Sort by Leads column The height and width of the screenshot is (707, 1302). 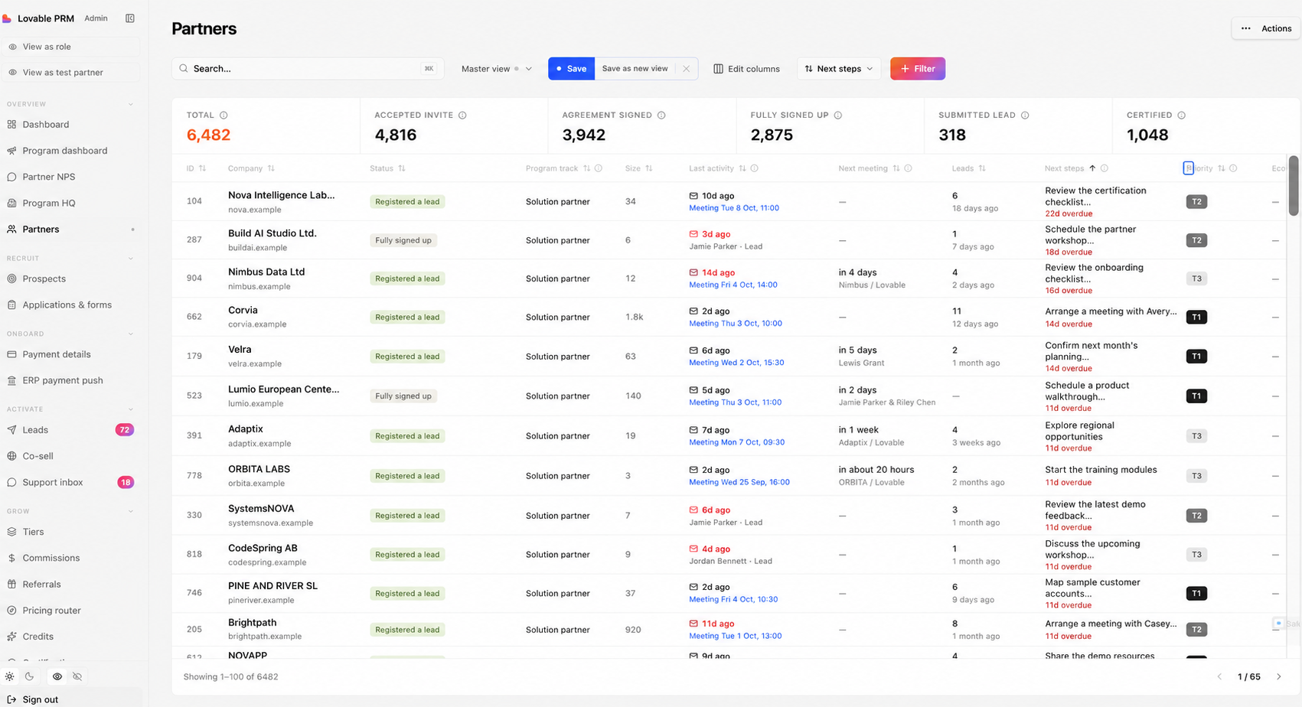tap(982, 168)
